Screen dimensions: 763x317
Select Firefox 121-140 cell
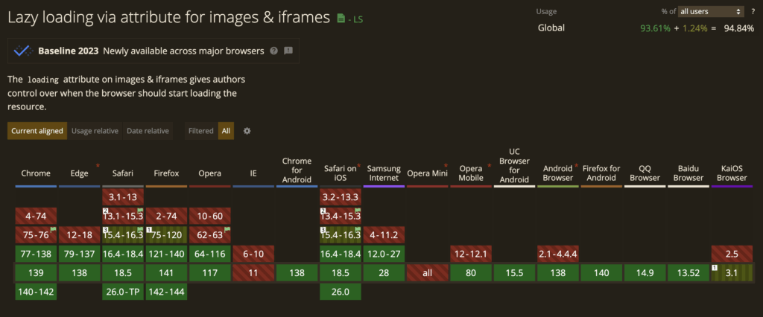166,253
